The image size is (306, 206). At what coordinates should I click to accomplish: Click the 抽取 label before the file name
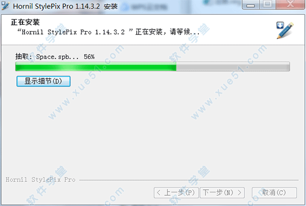click(x=22, y=56)
